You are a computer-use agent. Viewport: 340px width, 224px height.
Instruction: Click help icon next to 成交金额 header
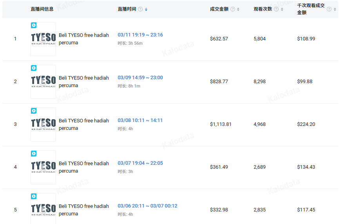pyautogui.click(x=233, y=9)
